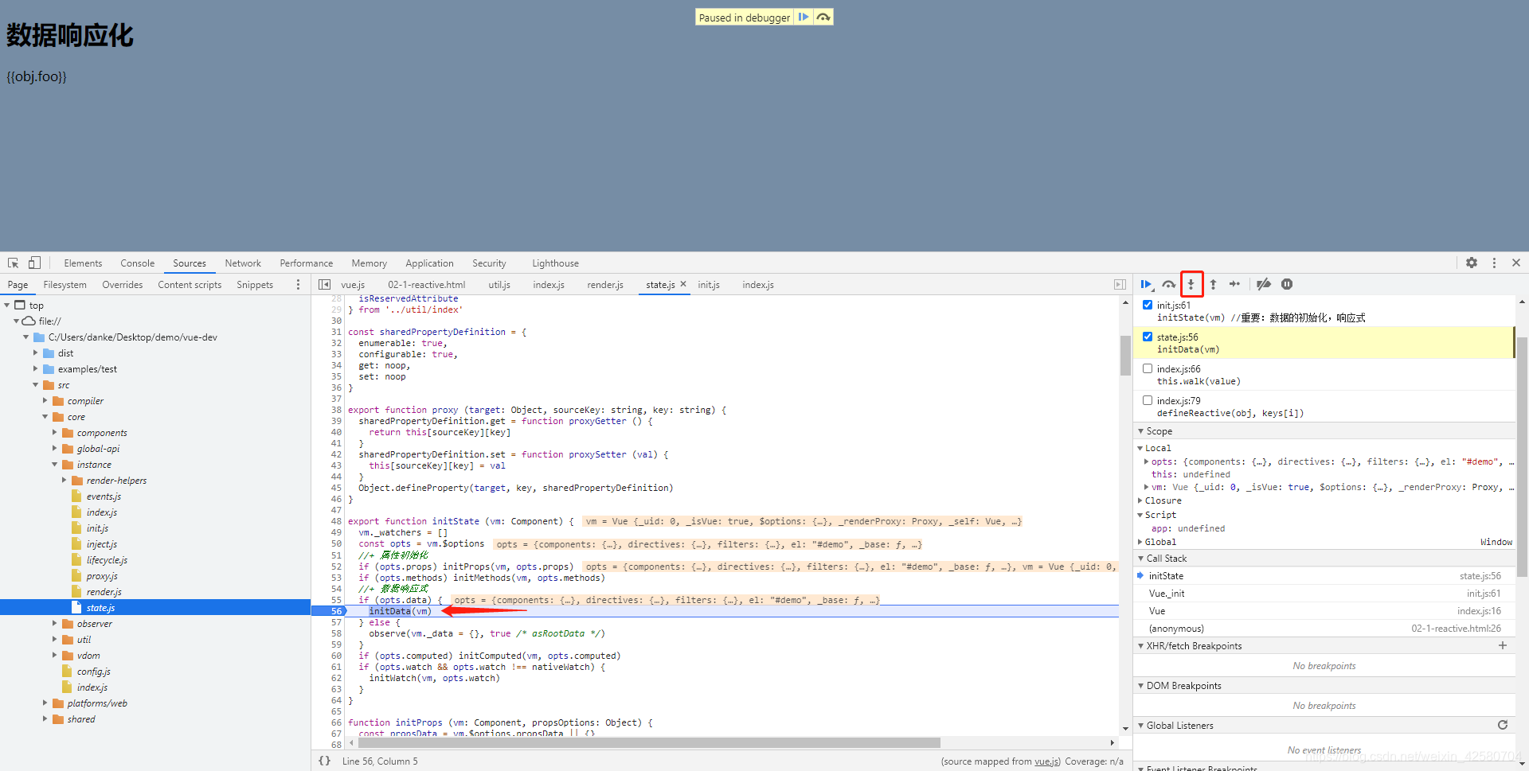This screenshot has width=1529, height=771.
Task: Open the Lighthouse tab
Action: click(x=555, y=263)
